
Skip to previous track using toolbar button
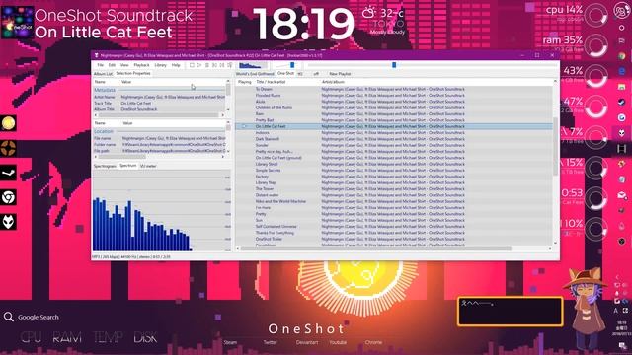[x=214, y=65]
